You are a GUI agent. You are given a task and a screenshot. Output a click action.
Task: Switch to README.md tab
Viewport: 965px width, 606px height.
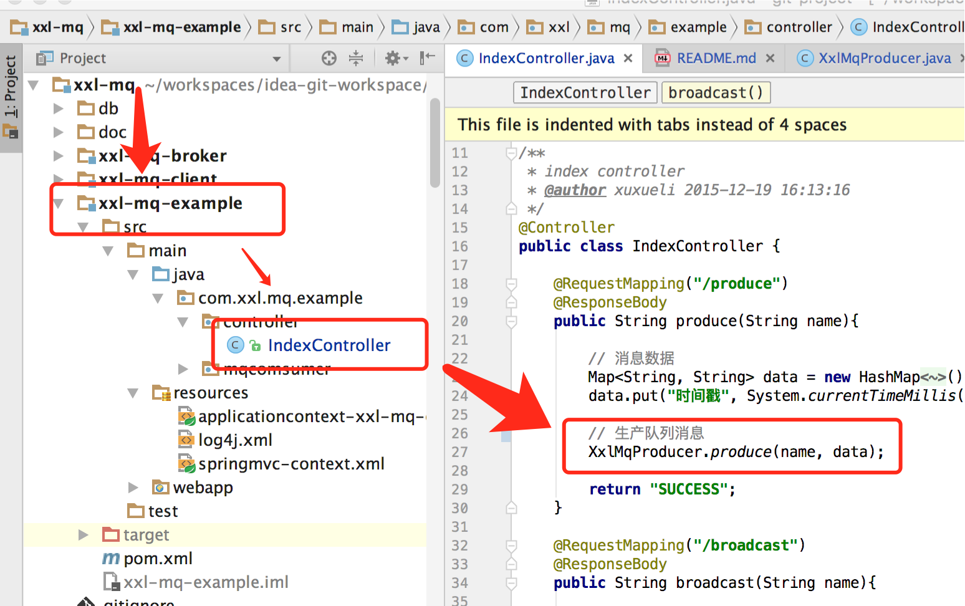716,59
